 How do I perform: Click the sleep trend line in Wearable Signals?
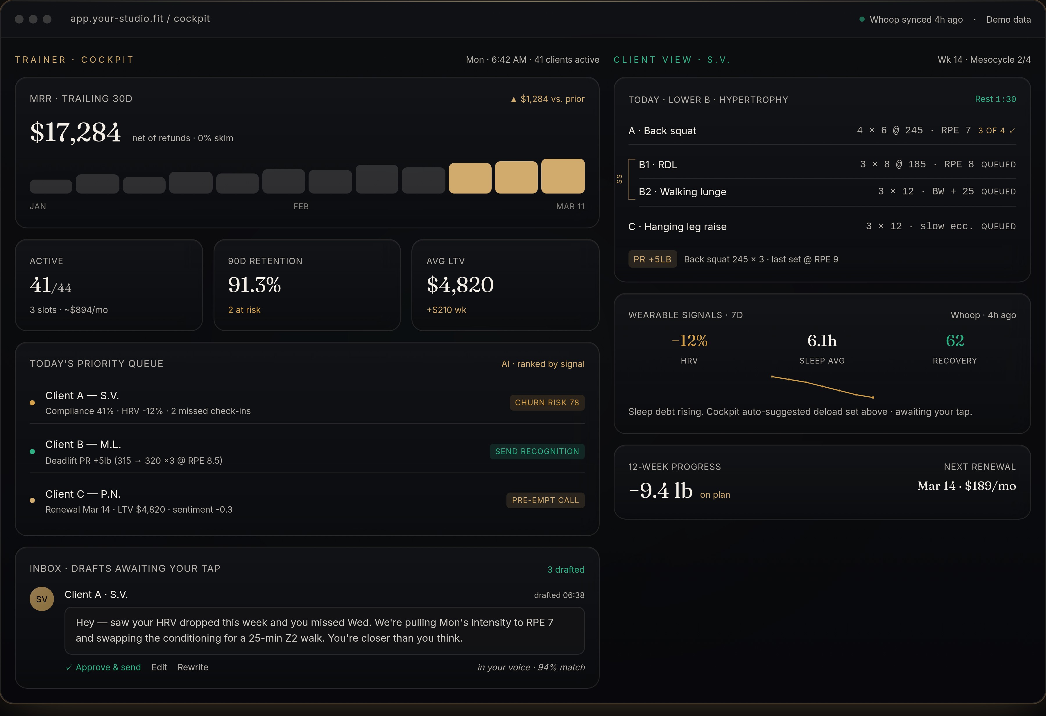coord(822,386)
